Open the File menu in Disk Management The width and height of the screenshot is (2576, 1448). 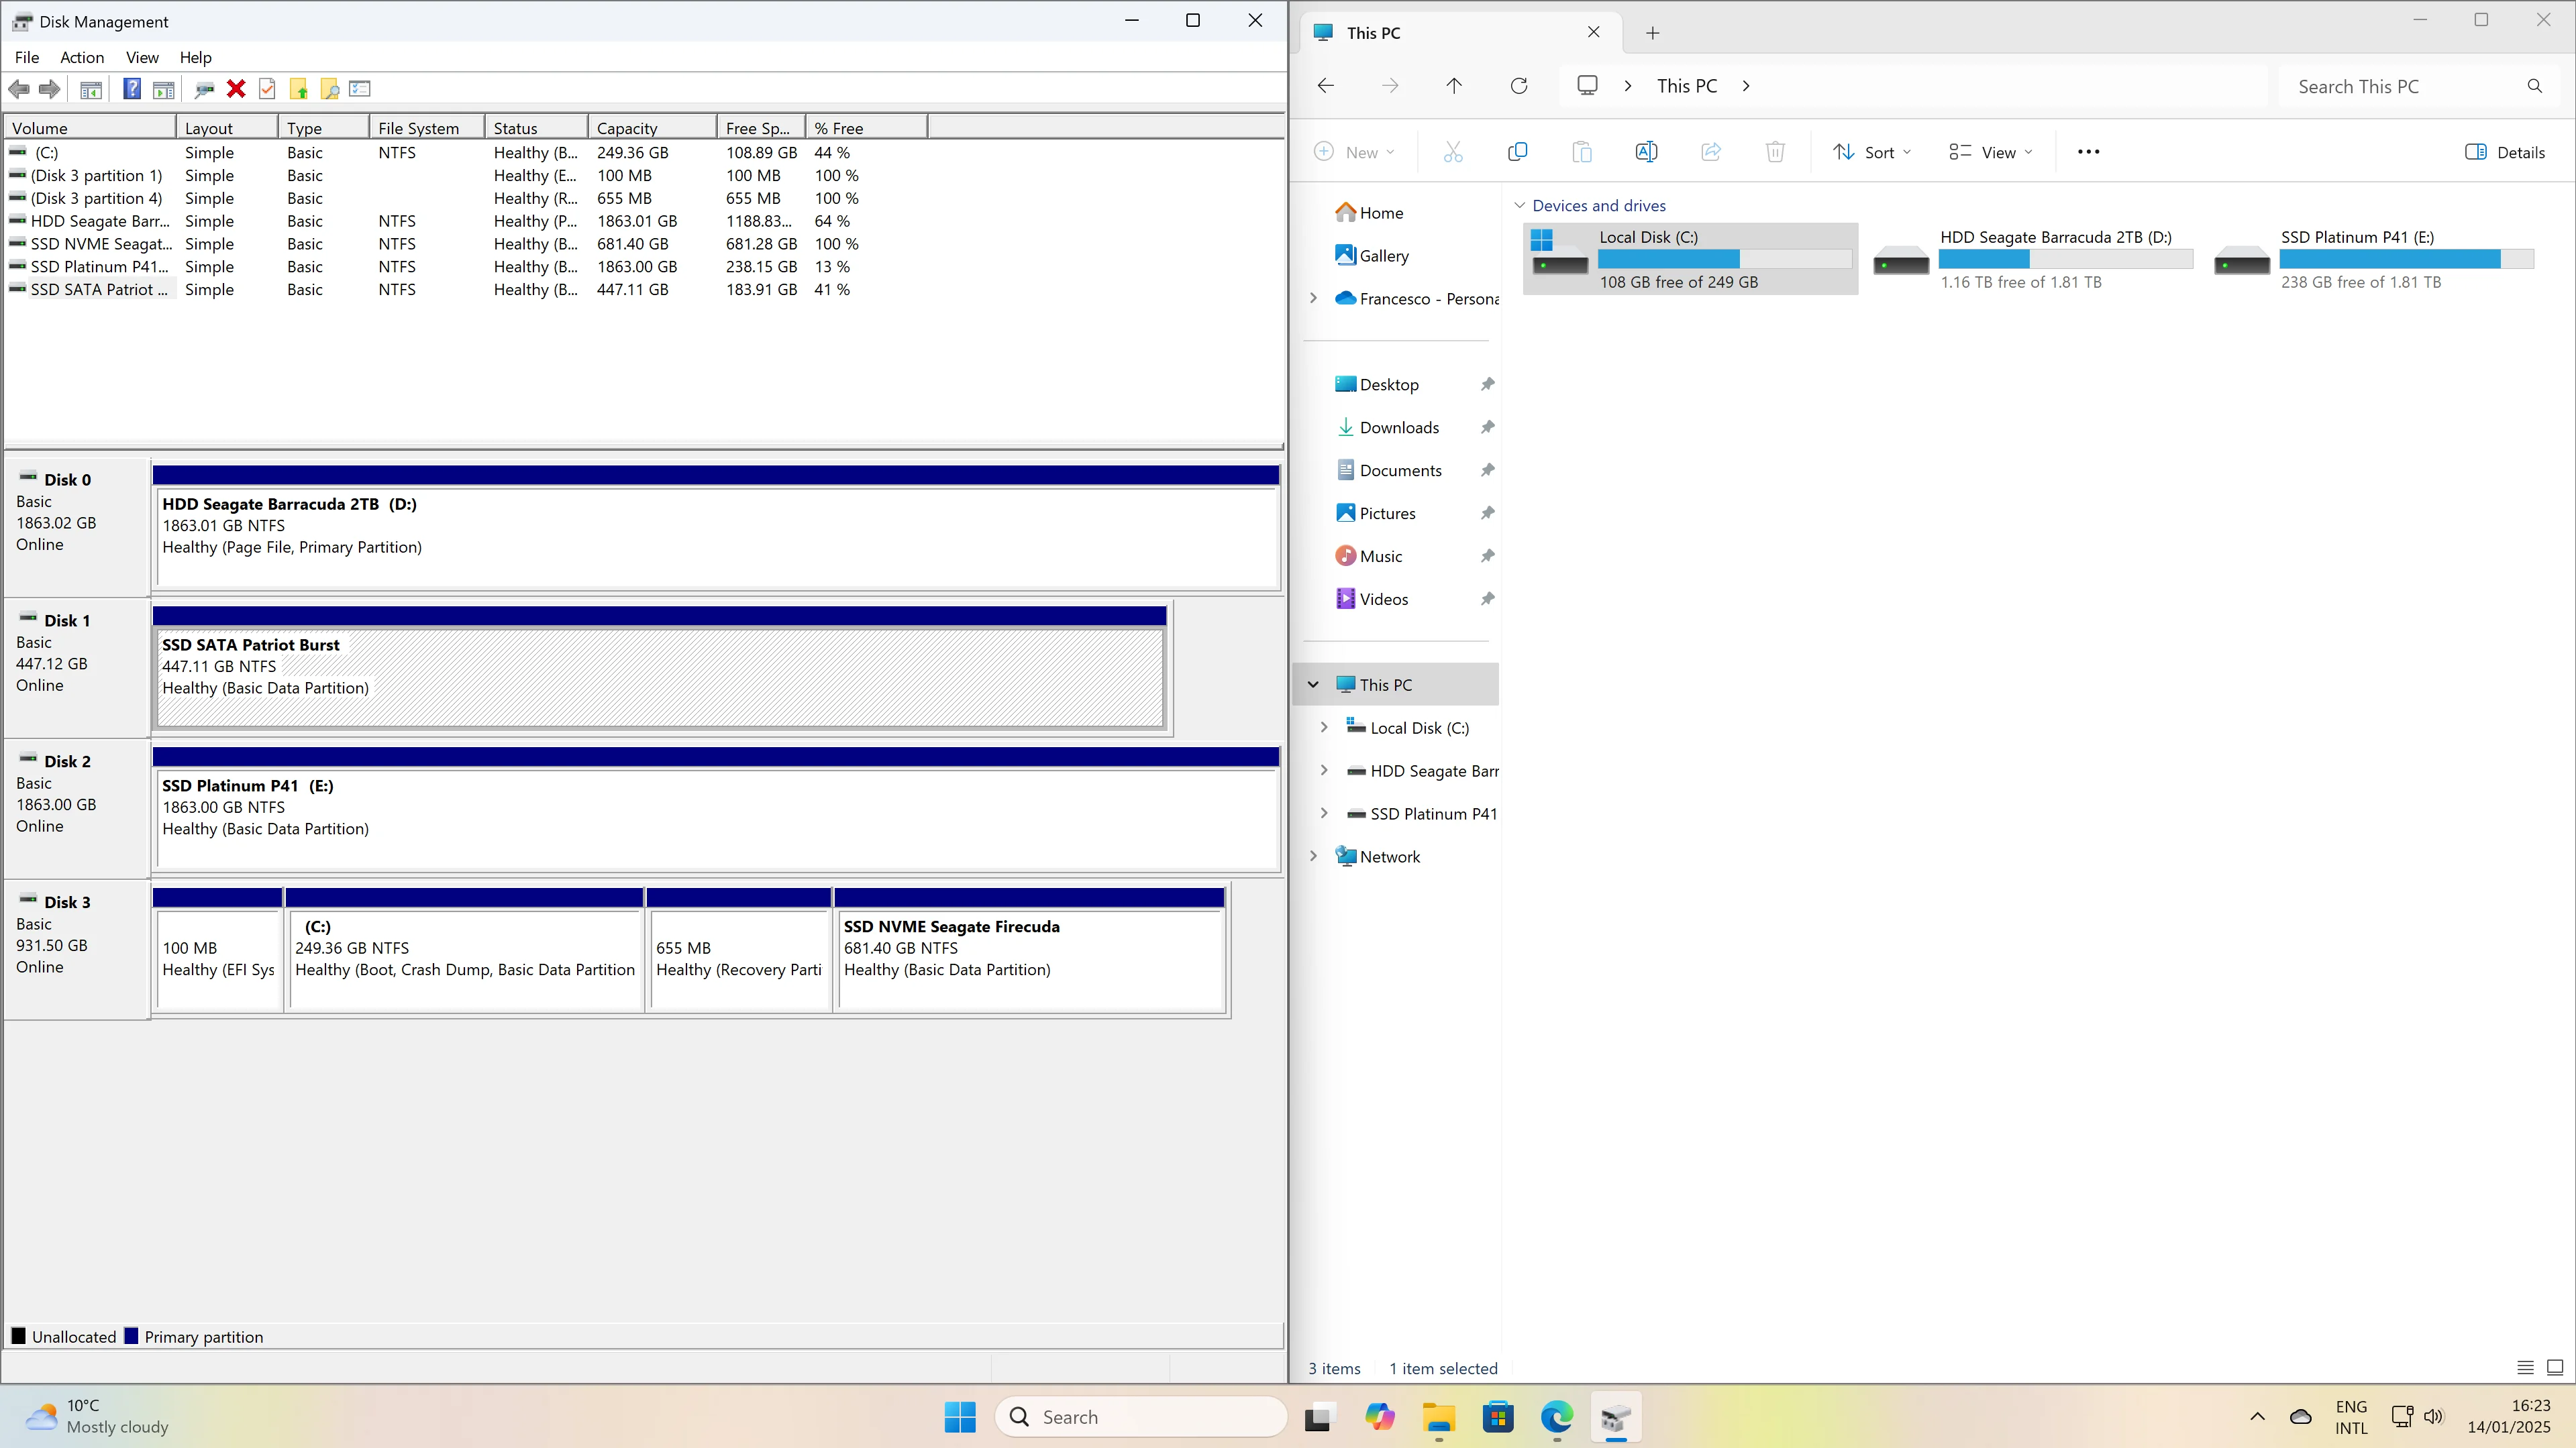[27, 57]
